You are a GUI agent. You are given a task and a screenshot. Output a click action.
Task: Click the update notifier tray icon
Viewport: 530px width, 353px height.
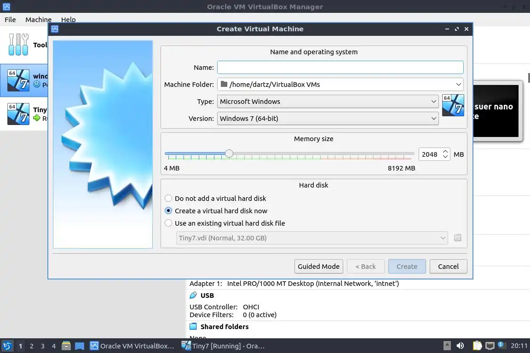[x=501, y=345]
